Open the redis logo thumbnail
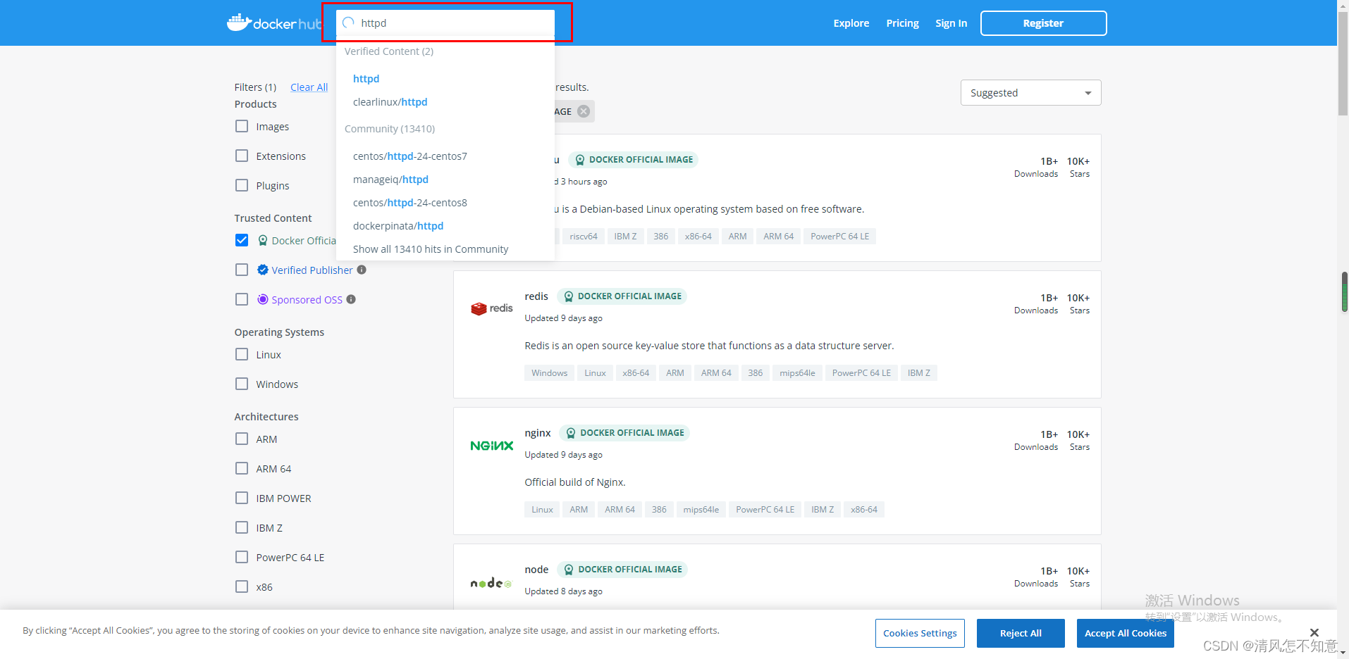Image resolution: width=1349 pixels, height=659 pixels. coord(492,308)
